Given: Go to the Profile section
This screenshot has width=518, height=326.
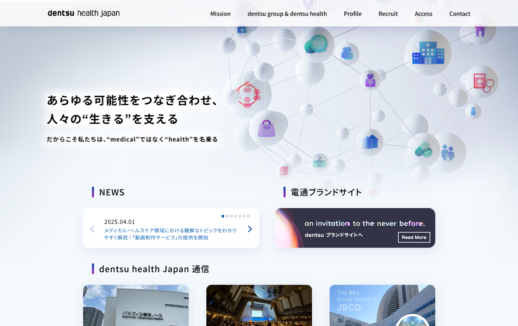Looking at the screenshot, I should [x=352, y=14].
